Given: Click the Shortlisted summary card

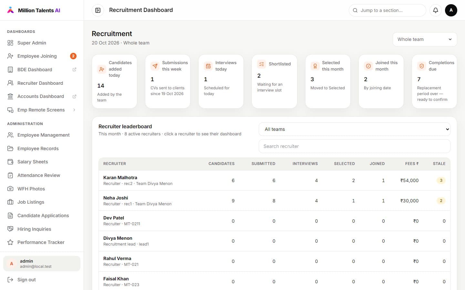Looking at the screenshot, I should tap(274, 81).
